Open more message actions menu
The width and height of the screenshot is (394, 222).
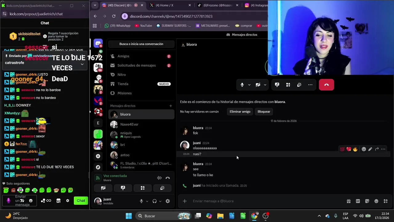[383, 149]
